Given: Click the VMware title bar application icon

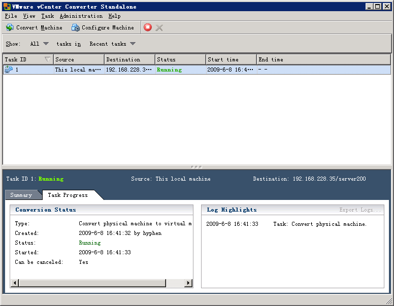Looking at the screenshot, I should click(7, 6).
